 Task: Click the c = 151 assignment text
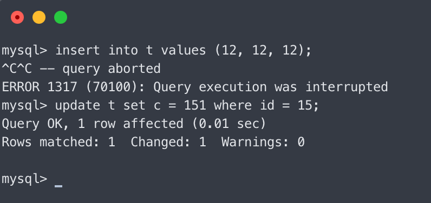(180, 106)
